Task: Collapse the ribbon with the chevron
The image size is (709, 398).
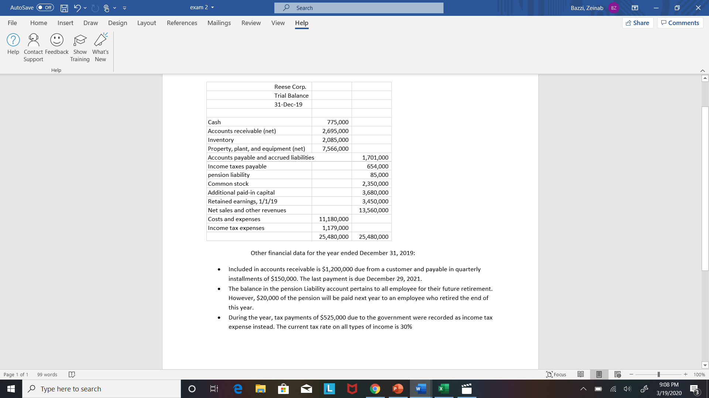Action: [x=702, y=70]
